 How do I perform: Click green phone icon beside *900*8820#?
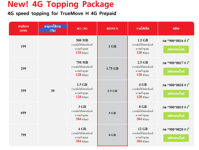(x=188, y=129)
